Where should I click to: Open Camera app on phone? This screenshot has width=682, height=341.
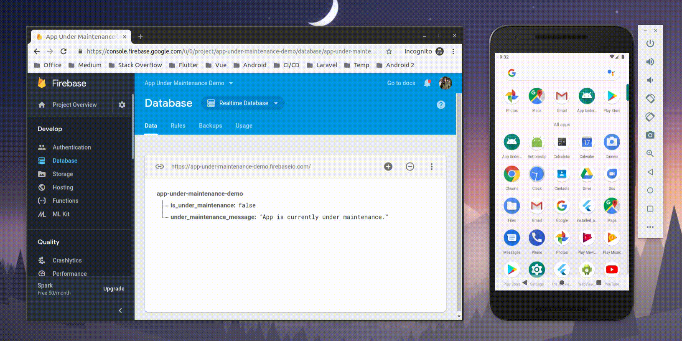612,146
